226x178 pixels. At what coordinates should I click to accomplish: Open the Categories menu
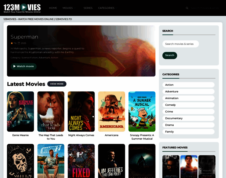[106, 8]
